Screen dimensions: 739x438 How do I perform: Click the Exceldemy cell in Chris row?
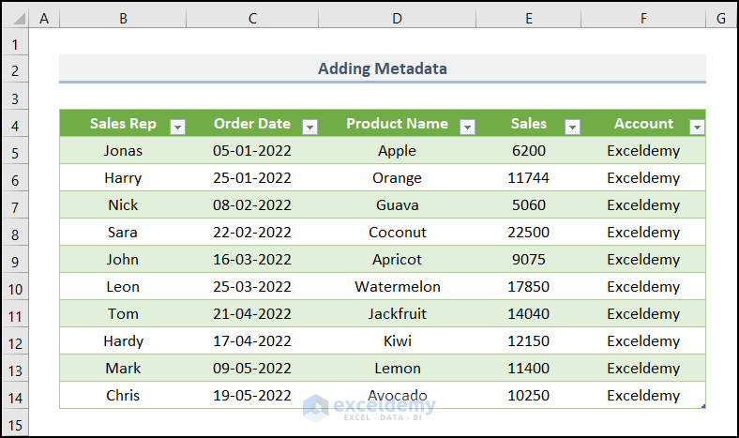click(643, 396)
